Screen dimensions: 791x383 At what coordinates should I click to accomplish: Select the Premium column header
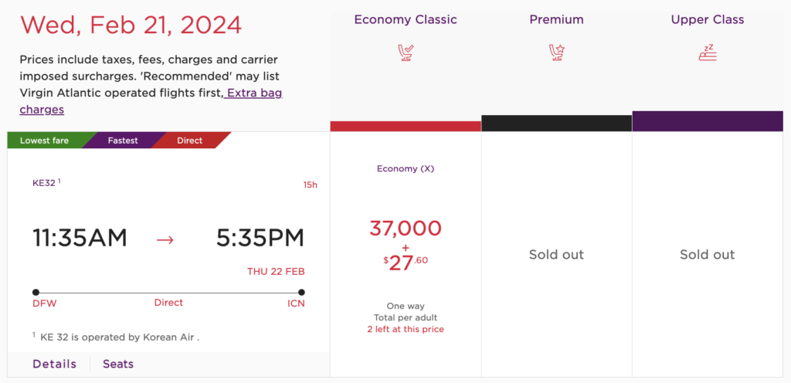point(556,19)
